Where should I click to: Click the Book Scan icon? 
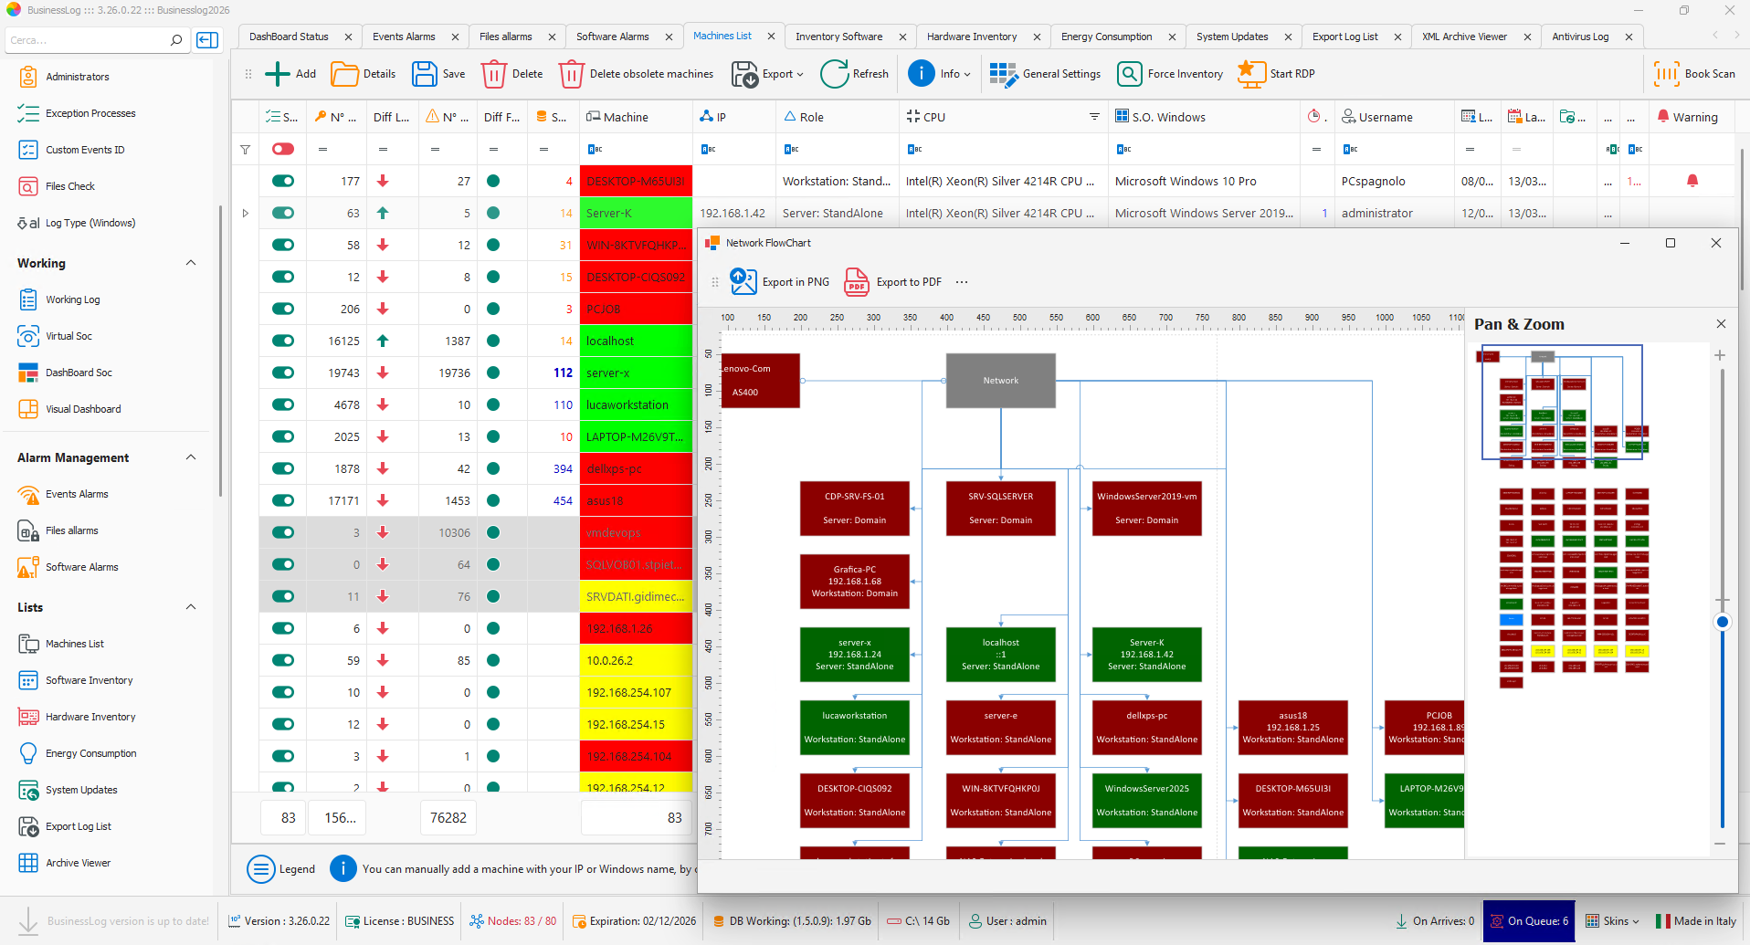(x=1666, y=74)
